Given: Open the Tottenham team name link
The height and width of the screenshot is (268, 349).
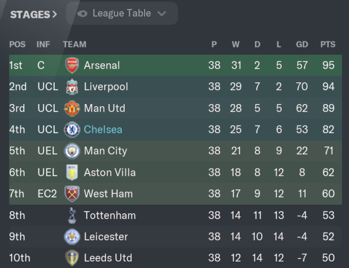Looking at the screenshot, I should [x=110, y=215].
